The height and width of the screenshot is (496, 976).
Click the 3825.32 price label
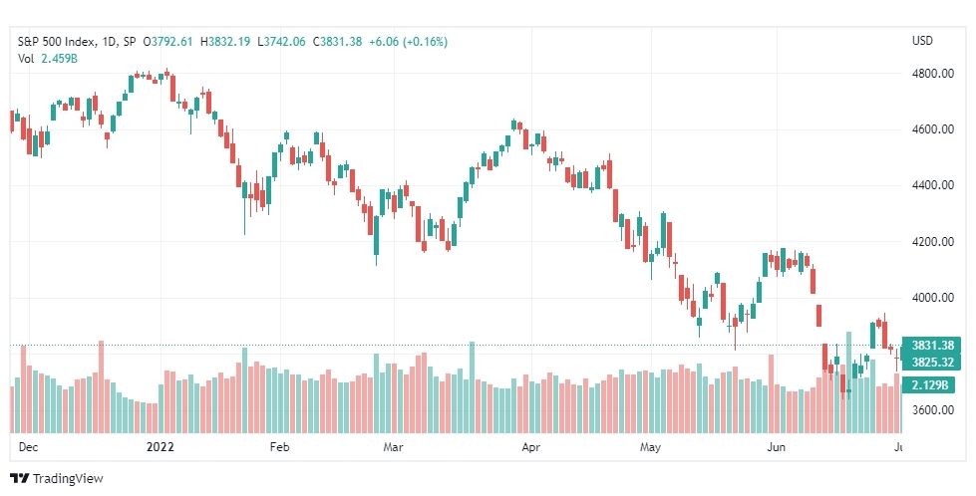(932, 363)
